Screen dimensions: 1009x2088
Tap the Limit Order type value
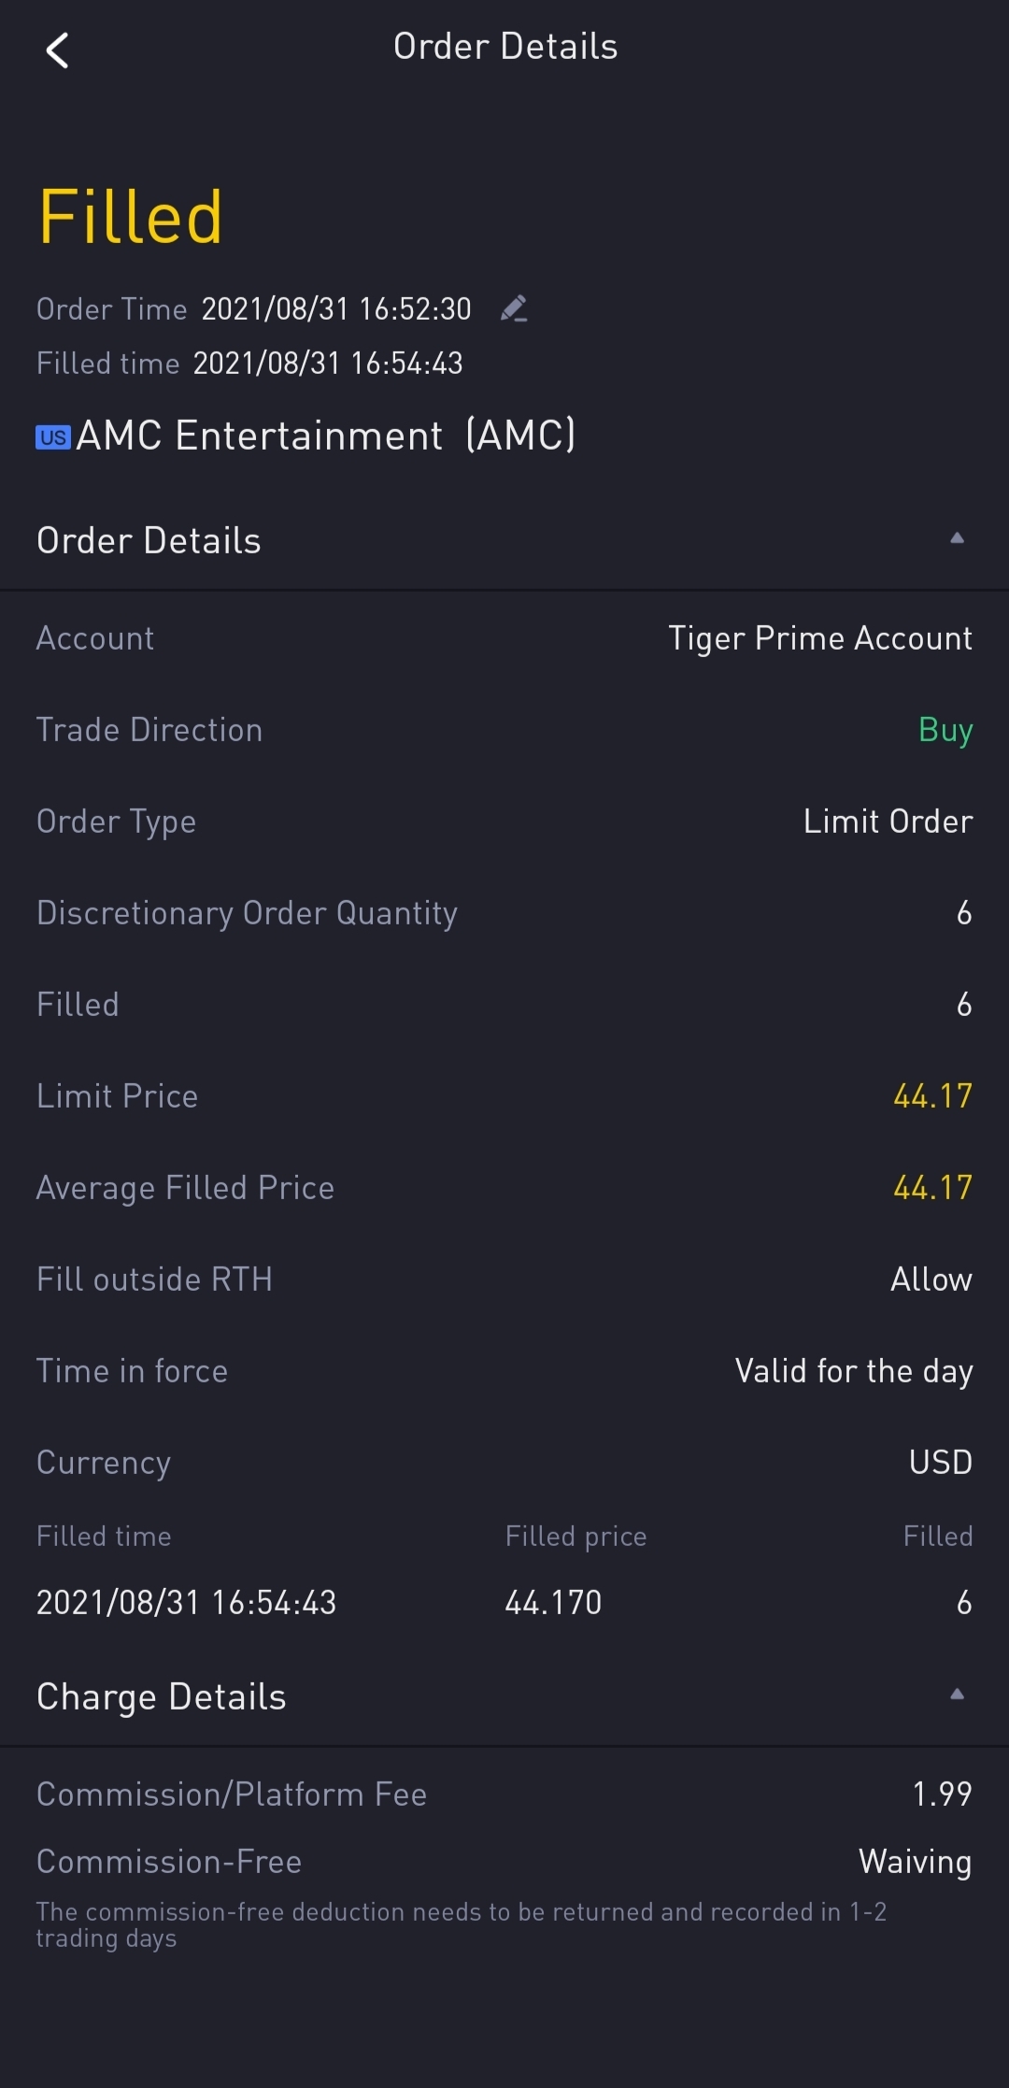pyautogui.click(x=888, y=822)
